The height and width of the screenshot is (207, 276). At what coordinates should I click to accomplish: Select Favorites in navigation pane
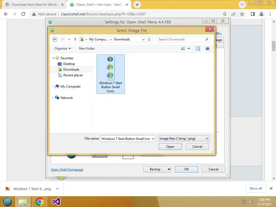tap(67, 58)
